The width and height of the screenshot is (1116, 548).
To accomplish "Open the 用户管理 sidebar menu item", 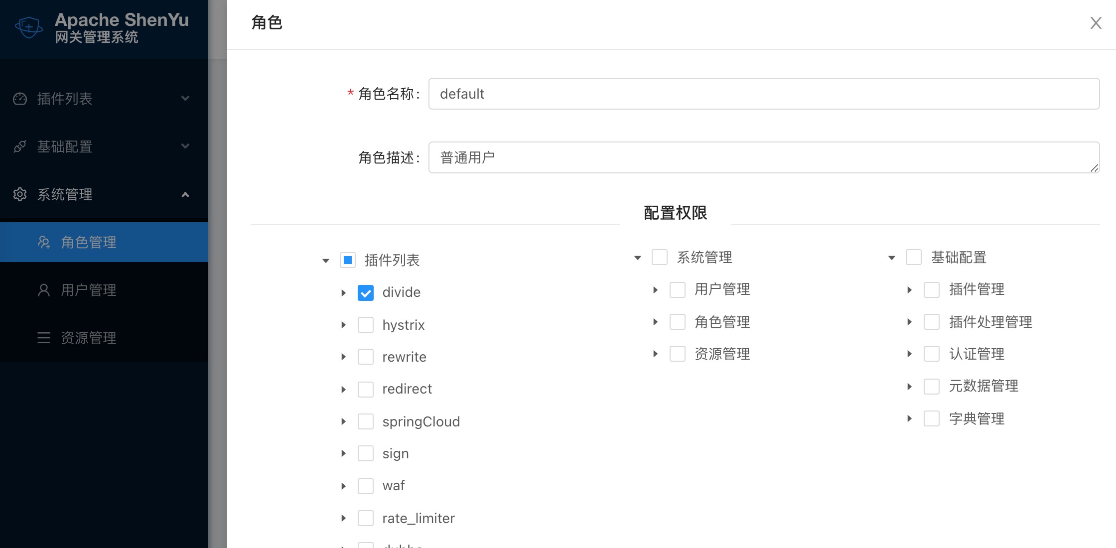I will coord(89,290).
